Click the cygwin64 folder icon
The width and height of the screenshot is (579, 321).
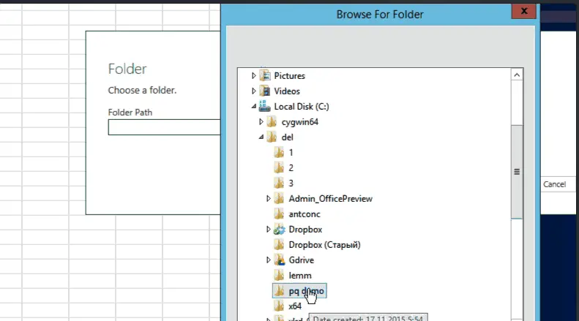coord(272,122)
